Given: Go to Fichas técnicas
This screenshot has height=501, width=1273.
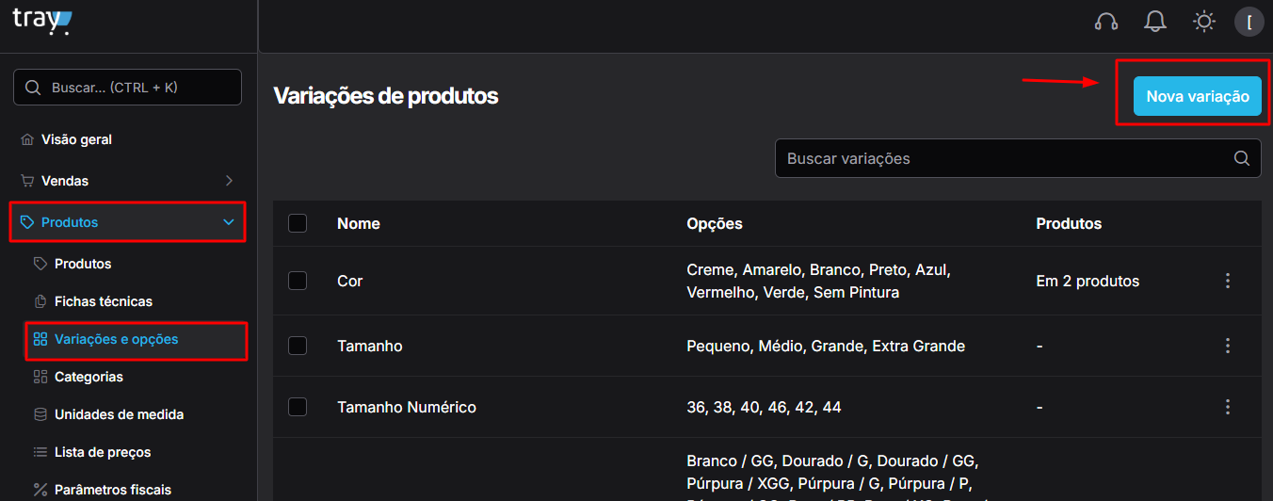Looking at the screenshot, I should (x=104, y=301).
